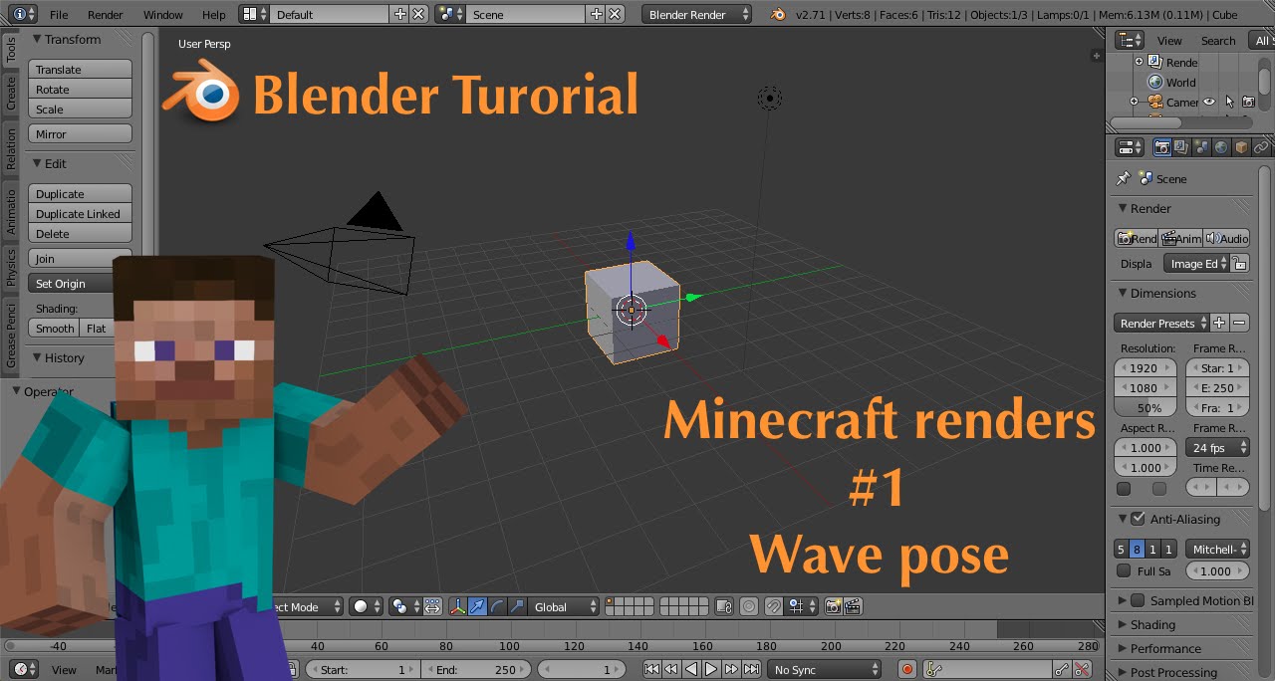Click OpenGL render animation clapper icon
Screen dimensions: 1275x681
pos(853,606)
